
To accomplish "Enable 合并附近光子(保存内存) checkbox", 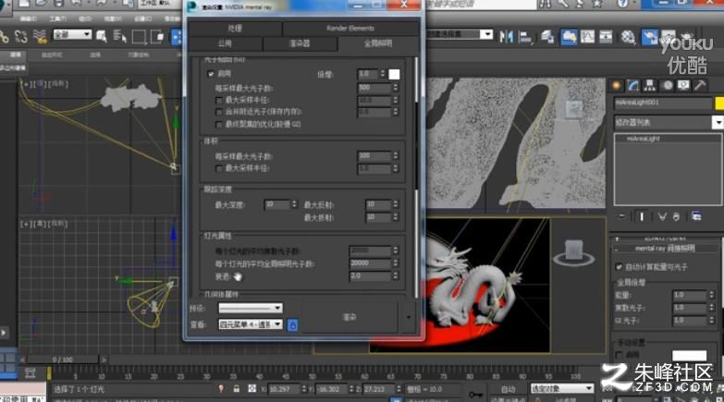I will [x=219, y=112].
